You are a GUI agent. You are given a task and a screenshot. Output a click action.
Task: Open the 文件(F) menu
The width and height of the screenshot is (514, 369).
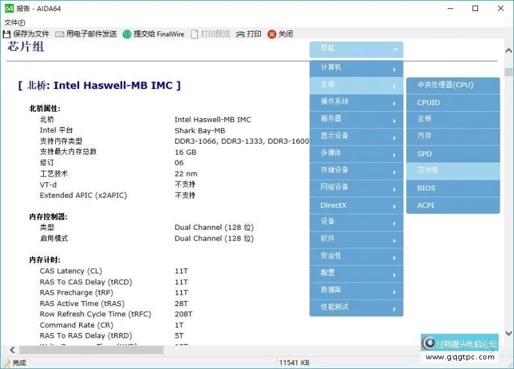15,22
